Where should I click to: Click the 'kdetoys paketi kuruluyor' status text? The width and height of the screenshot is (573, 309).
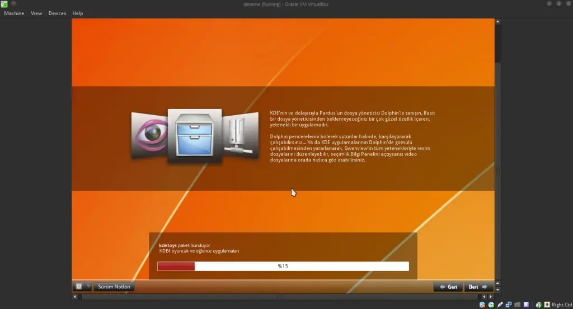(x=185, y=245)
